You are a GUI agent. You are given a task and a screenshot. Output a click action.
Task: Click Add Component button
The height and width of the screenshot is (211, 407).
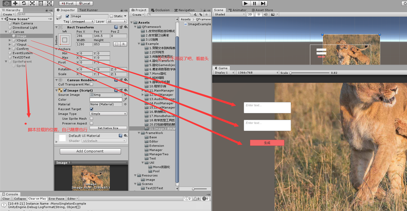click(x=90, y=151)
